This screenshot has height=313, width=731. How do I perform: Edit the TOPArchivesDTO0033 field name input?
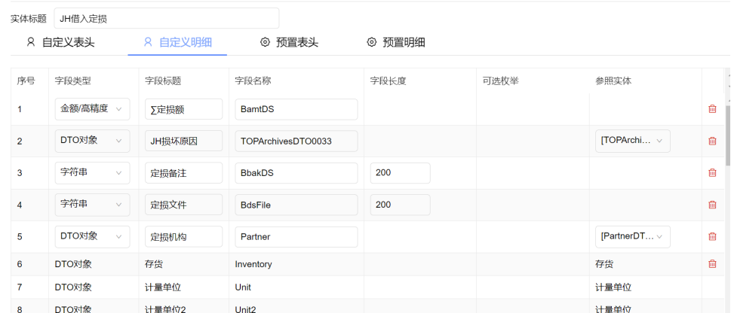coord(296,141)
